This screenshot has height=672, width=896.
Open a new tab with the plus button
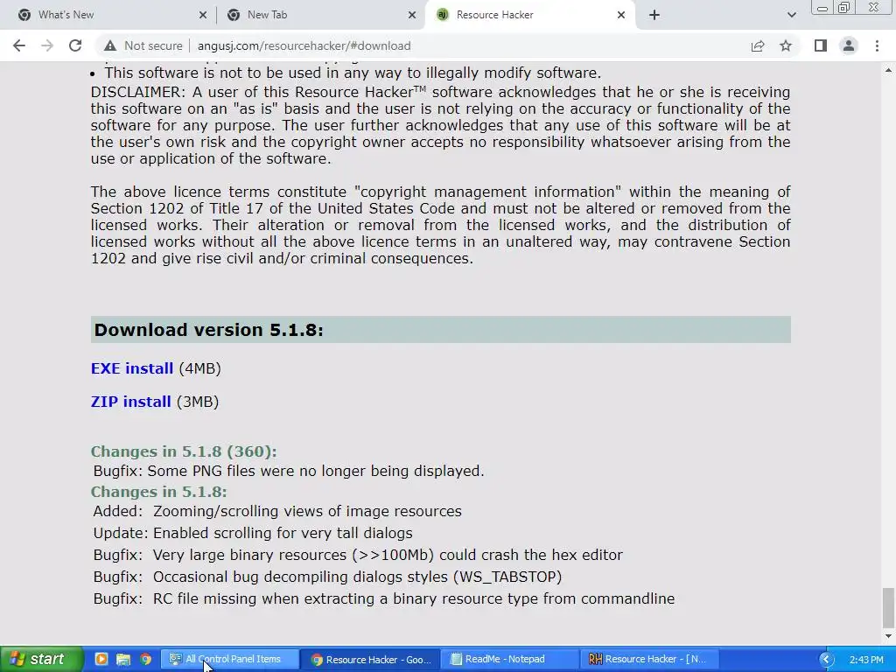coord(654,15)
